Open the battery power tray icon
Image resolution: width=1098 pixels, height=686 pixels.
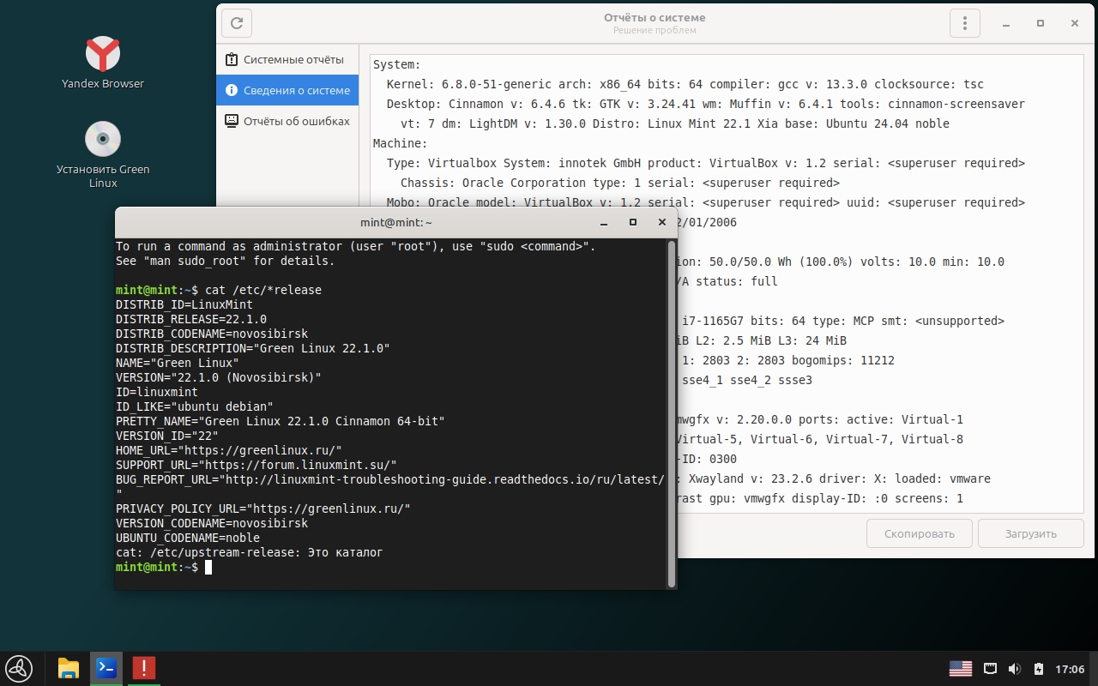coord(1038,669)
